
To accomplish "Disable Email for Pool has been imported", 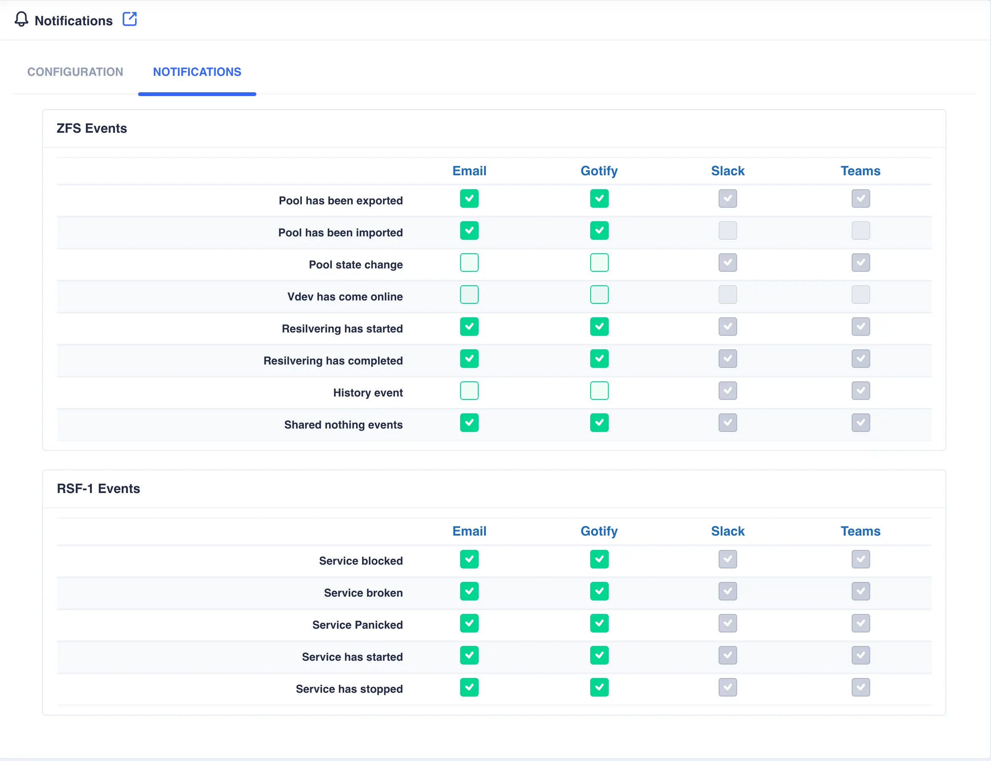I will [469, 230].
